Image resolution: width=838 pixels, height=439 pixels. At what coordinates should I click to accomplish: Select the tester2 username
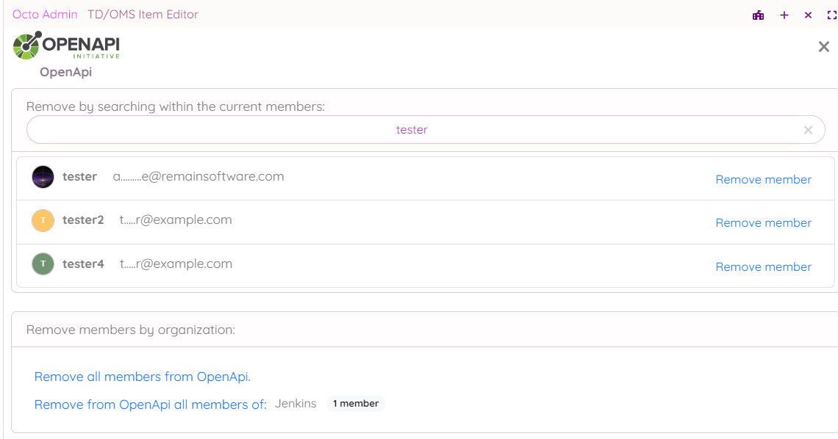(83, 220)
